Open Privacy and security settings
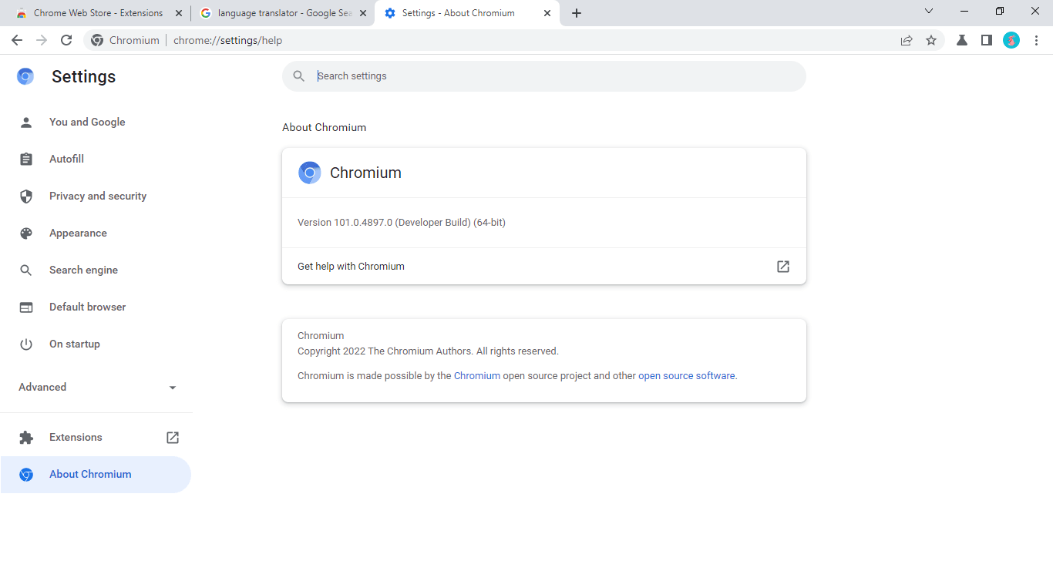Image resolution: width=1053 pixels, height=561 pixels. click(x=97, y=197)
